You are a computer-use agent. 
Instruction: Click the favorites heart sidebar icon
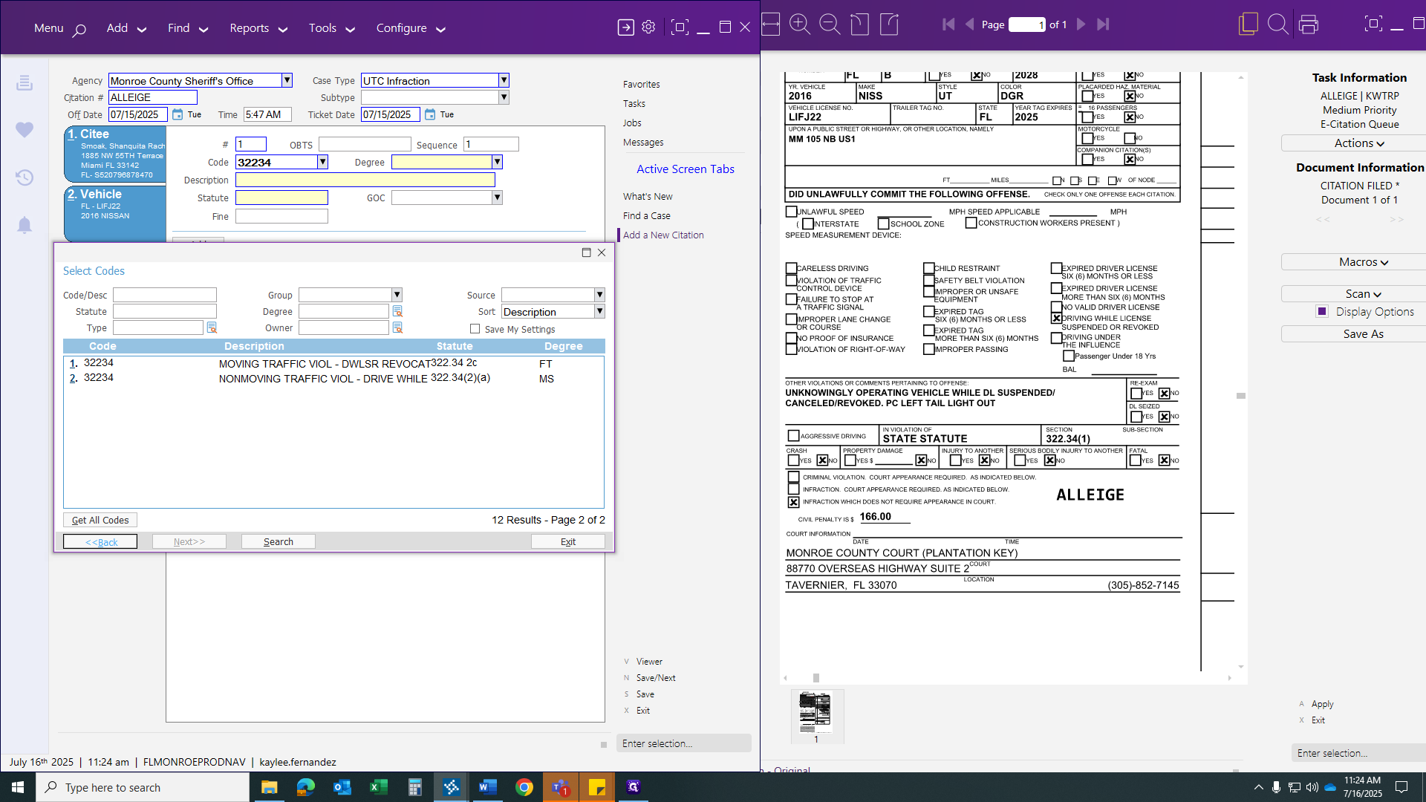25,130
